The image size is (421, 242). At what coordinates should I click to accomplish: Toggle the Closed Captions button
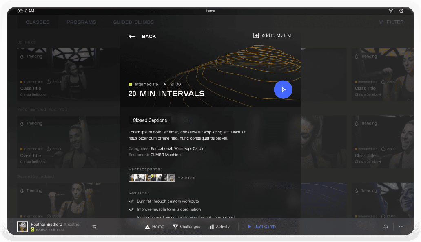tap(150, 120)
